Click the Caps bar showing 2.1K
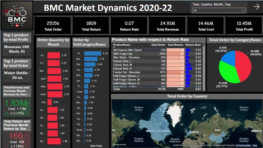Viewport: 263px width, 148px height. tap(86, 92)
